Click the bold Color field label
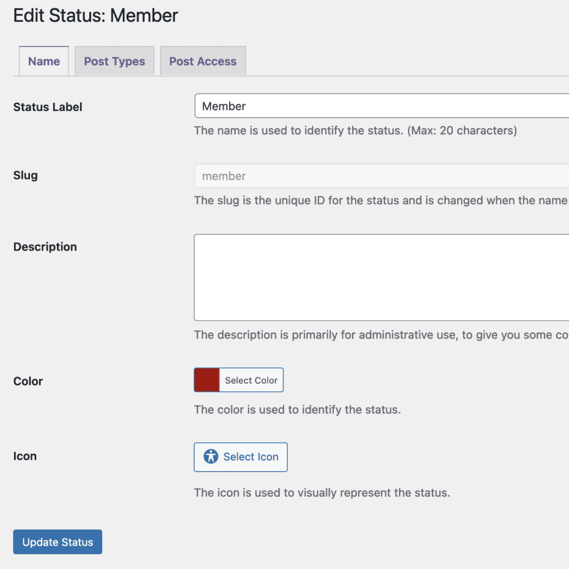The height and width of the screenshot is (569, 569). coord(28,381)
